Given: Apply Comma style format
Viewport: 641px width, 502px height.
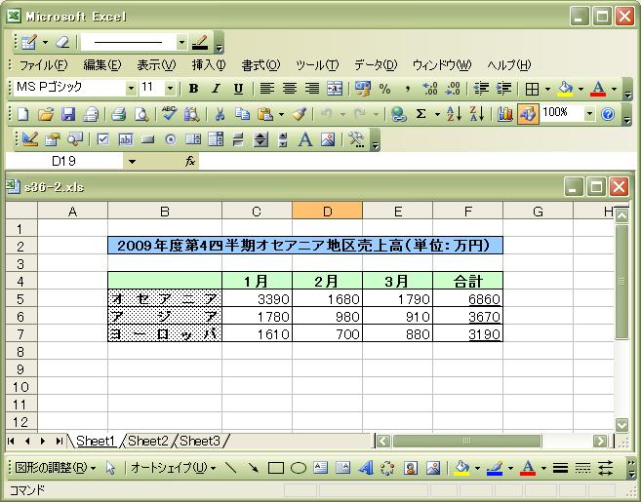Looking at the screenshot, I should (407, 89).
